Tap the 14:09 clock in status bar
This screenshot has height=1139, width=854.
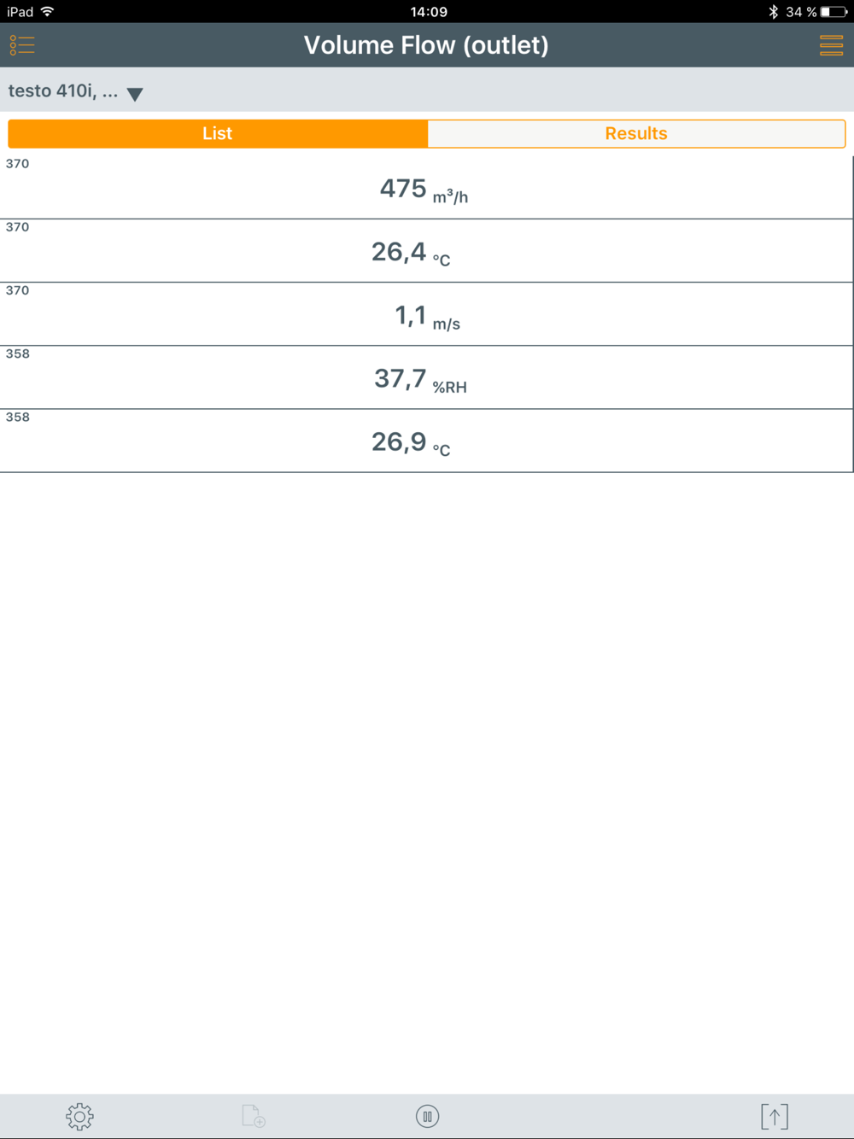tap(429, 12)
